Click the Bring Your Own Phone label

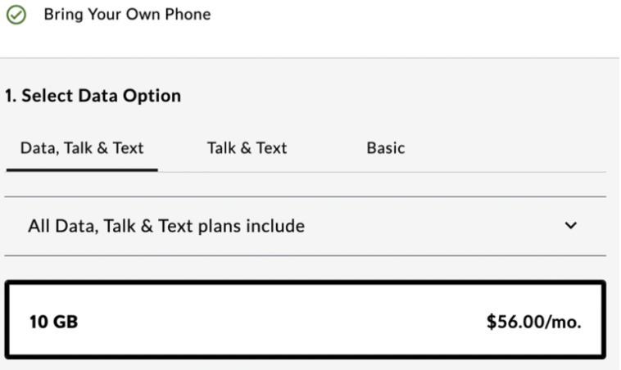[127, 15]
